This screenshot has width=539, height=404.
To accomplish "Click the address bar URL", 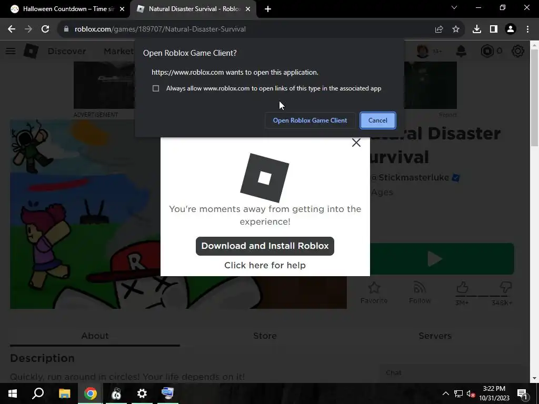I will pyautogui.click(x=160, y=29).
